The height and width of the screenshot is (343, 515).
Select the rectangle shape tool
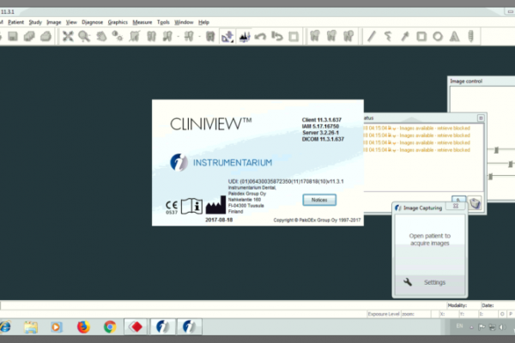pyautogui.click(x=421, y=36)
